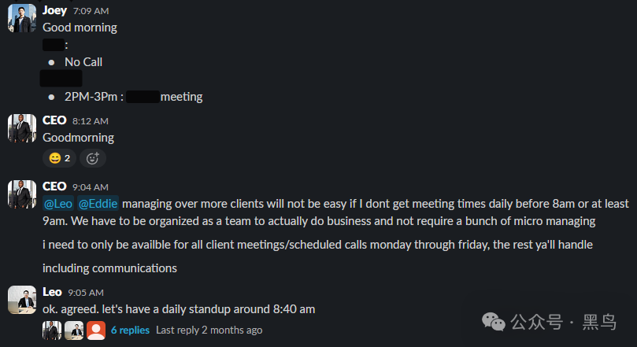Click the 9:05 AM timestamp on Leo's message
The width and height of the screenshot is (637, 347).
point(86,293)
